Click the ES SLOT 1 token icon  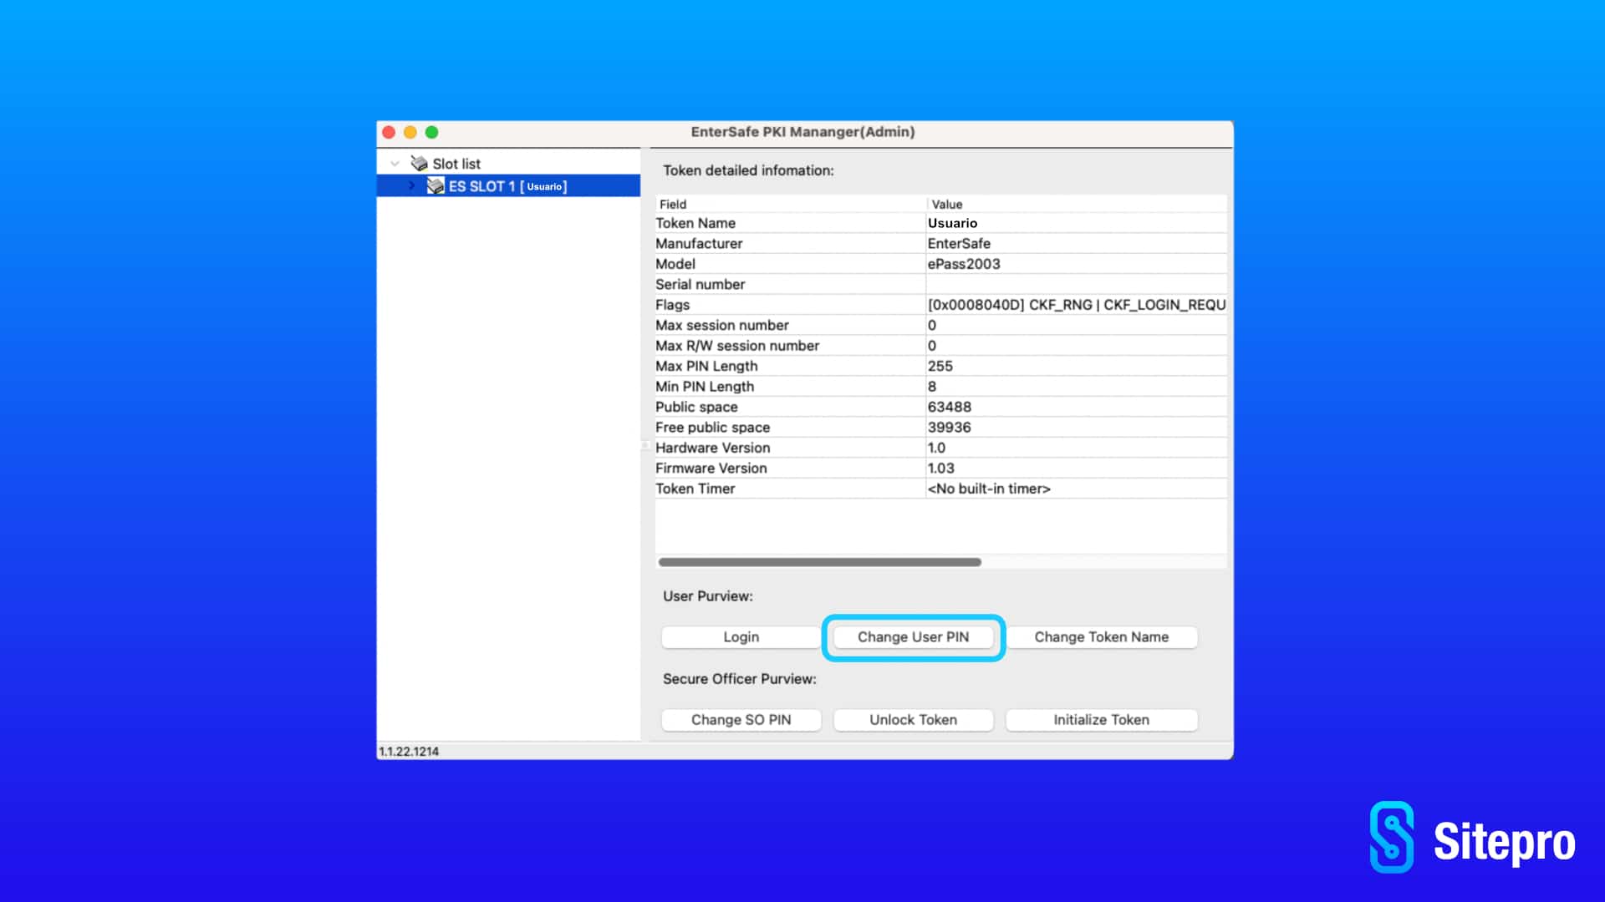436,185
